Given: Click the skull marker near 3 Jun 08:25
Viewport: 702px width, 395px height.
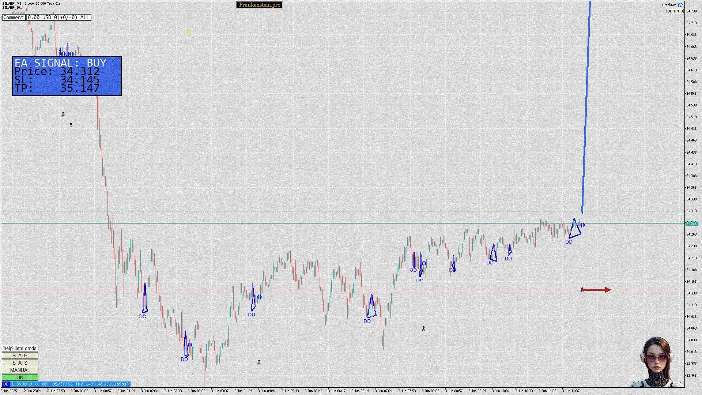Looking at the screenshot, I should [423, 328].
